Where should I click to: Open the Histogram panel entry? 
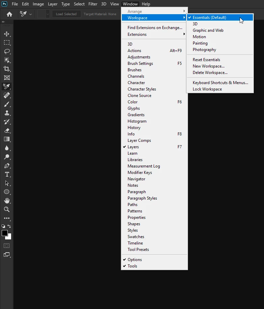pos(154,121)
